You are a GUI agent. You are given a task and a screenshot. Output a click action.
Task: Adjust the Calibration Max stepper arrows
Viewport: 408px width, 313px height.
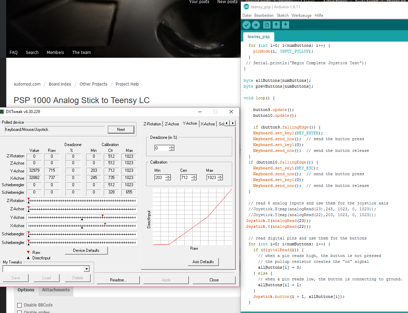click(x=220, y=178)
